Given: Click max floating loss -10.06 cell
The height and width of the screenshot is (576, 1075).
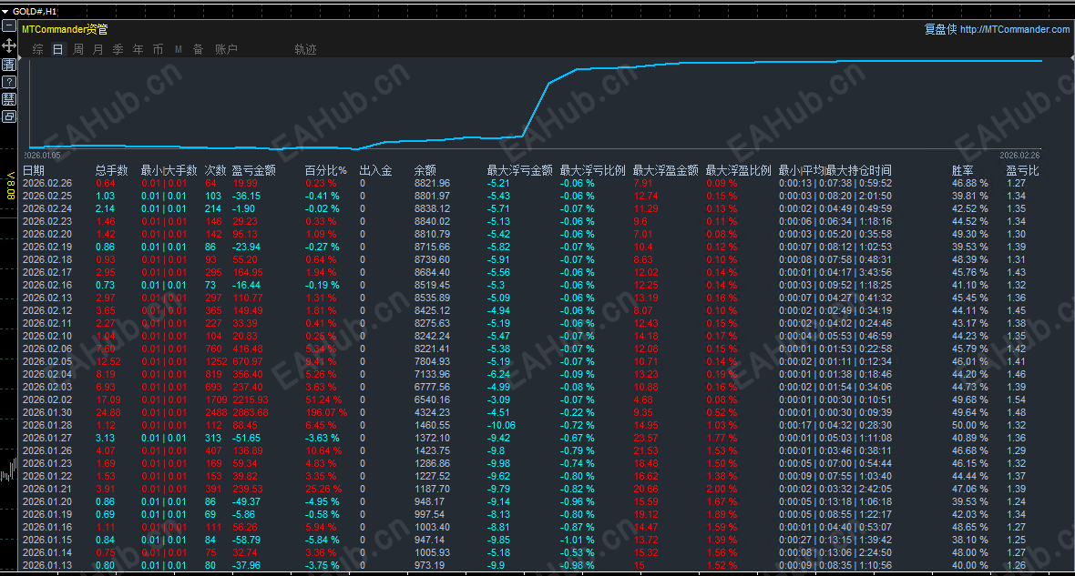Looking at the screenshot, I should pyautogui.click(x=501, y=425).
